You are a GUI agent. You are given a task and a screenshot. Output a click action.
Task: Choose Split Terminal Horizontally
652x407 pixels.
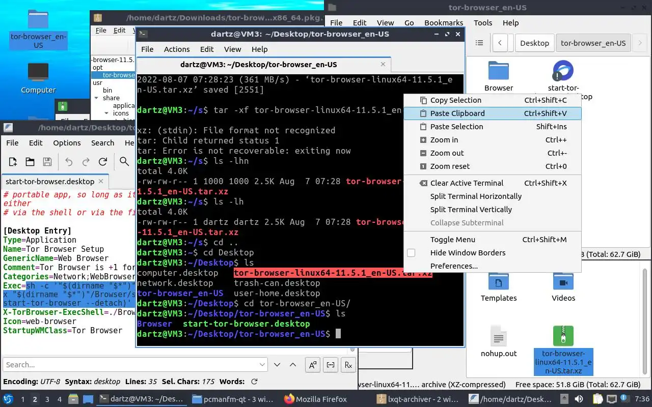click(x=492, y=196)
